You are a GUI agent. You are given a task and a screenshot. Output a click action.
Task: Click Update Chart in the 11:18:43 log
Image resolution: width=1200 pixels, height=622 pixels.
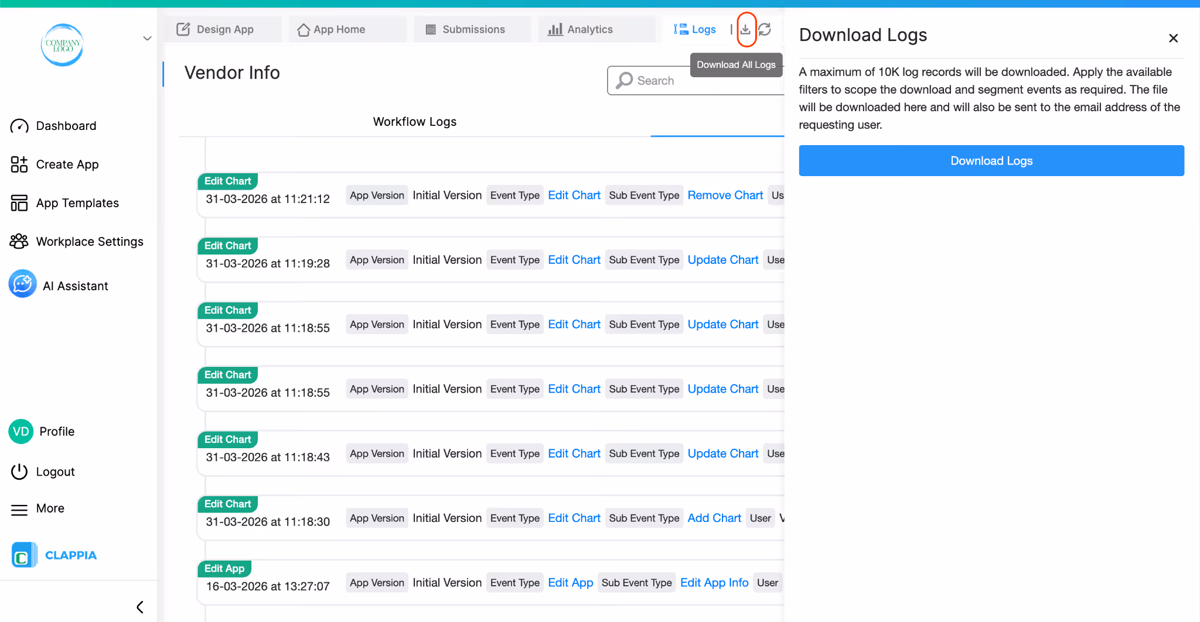(x=723, y=453)
